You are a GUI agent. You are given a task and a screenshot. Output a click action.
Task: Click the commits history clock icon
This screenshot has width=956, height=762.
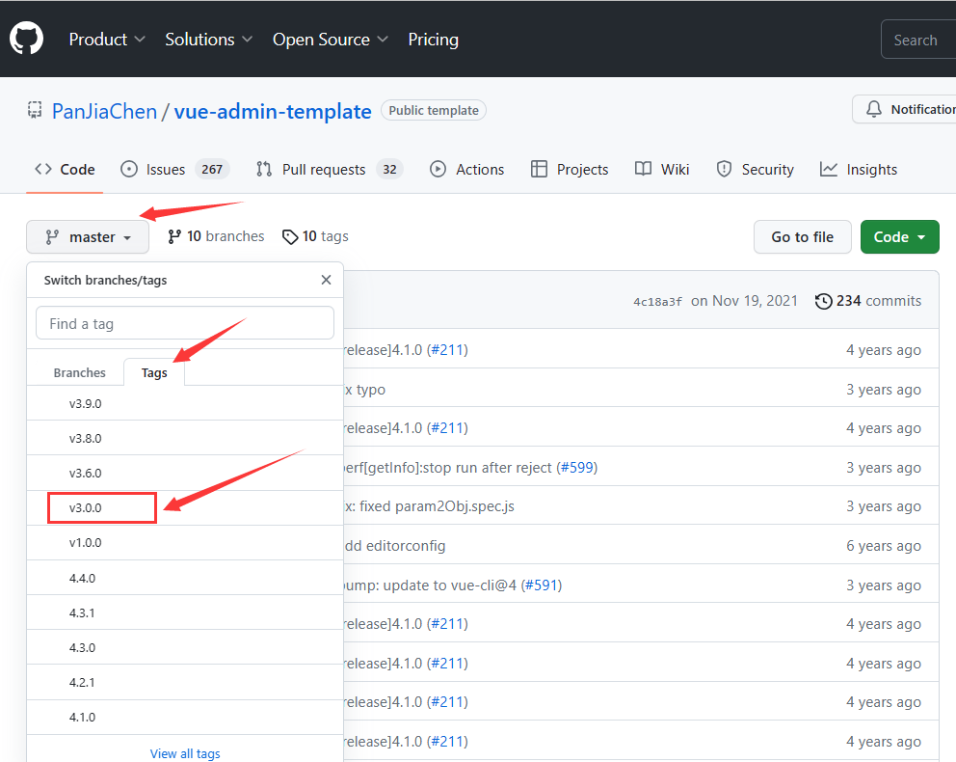(823, 301)
